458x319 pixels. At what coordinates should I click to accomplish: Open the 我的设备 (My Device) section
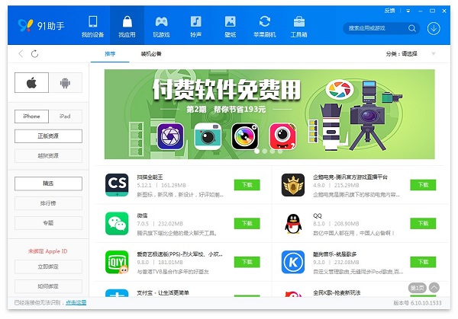pyautogui.click(x=92, y=25)
